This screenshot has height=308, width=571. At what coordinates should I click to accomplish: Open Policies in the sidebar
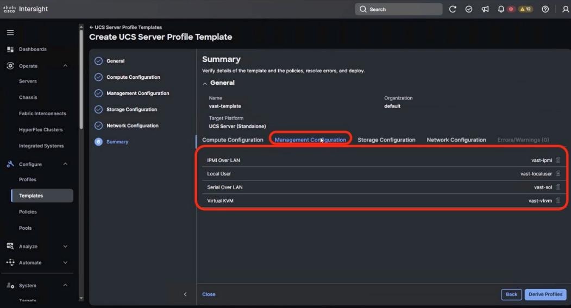point(28,212)
